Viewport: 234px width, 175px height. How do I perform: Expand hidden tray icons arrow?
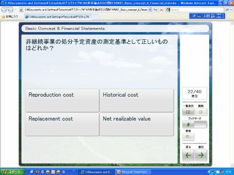point(209,172)
